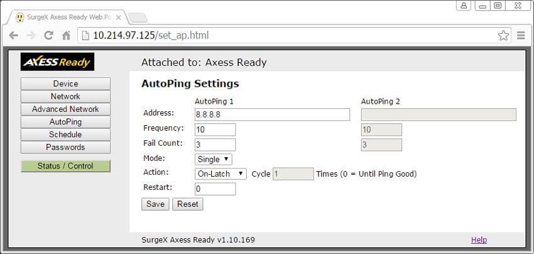The height and width of the screenshot is (254, 534).
Task: Click the 'Mode:' label
Action: point(154,158)
